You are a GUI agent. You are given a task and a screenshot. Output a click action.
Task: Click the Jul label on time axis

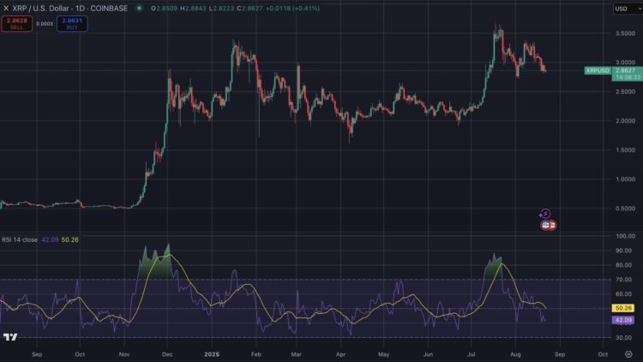tap(472, 354)
